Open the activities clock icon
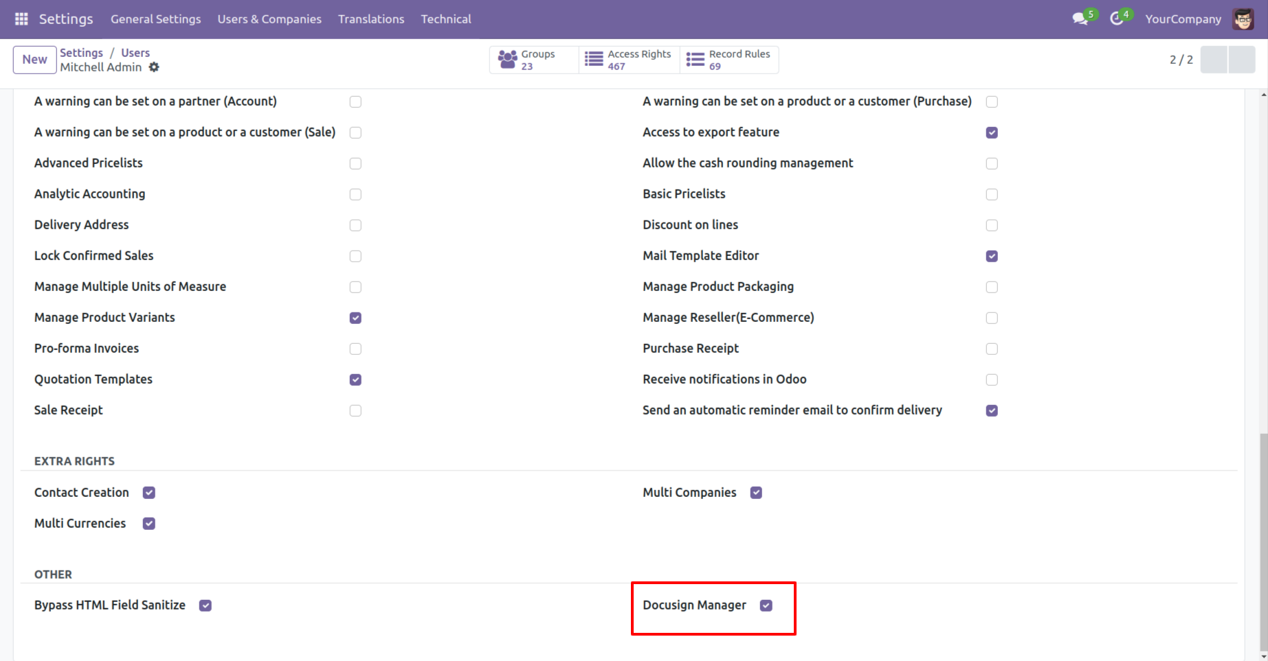 point(1117,19)
